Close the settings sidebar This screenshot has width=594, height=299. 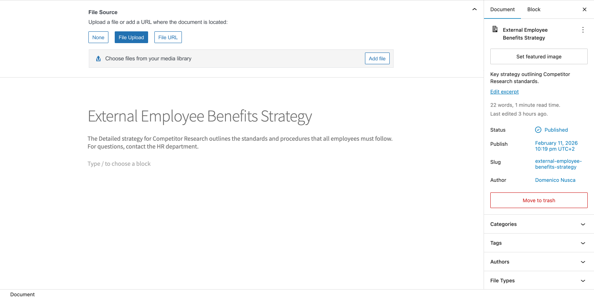pyautogui.click(x=584, y=9)
